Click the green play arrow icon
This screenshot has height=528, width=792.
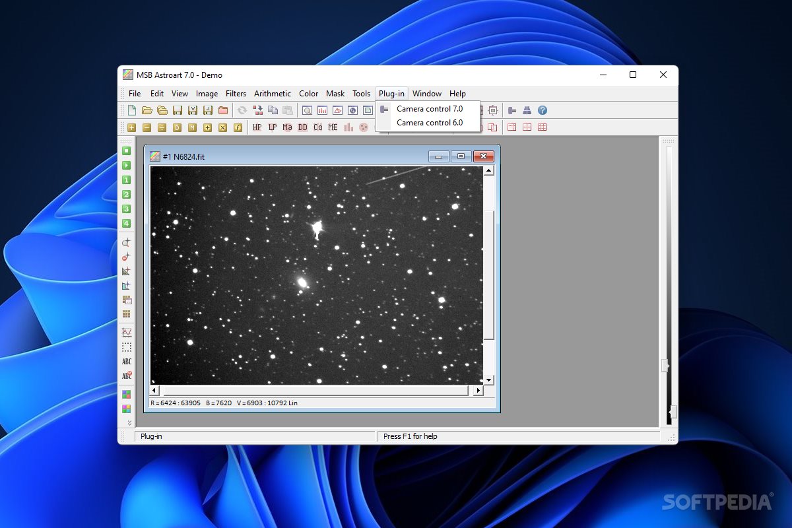pos(126,165)
